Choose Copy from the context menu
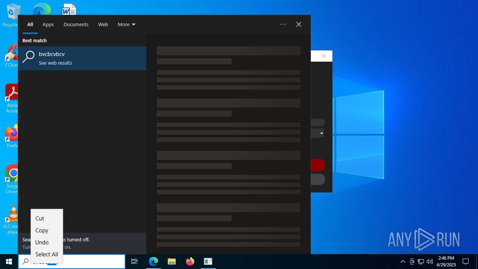Image resolution: width=478 pixels, height=269 pixels. tap(47, 230)
